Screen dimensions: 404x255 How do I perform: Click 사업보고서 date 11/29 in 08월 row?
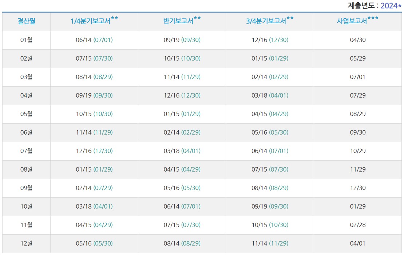click(x=358, y=169)
